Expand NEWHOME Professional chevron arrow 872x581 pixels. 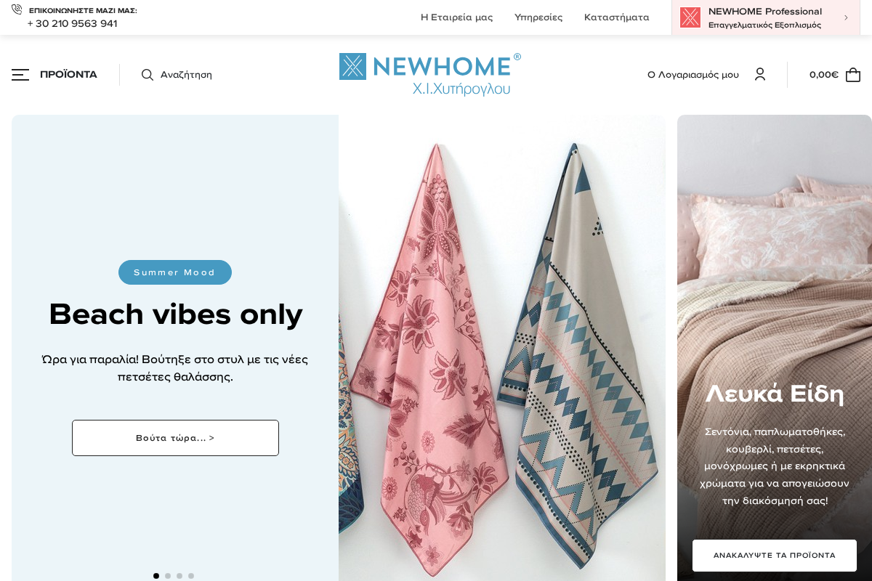pyautogui.click(x=846, y=17)
